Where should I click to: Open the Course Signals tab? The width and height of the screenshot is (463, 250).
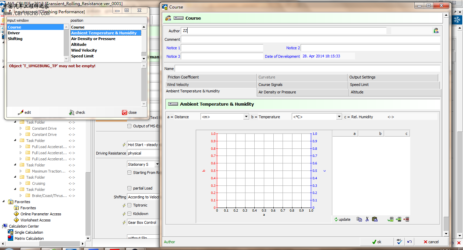click(x=302, y=85)
